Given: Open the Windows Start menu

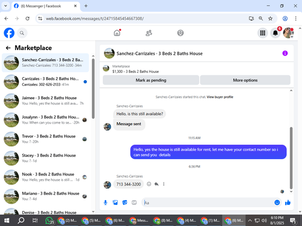Looking at the screenshot, I should click(x=7, y=221).
